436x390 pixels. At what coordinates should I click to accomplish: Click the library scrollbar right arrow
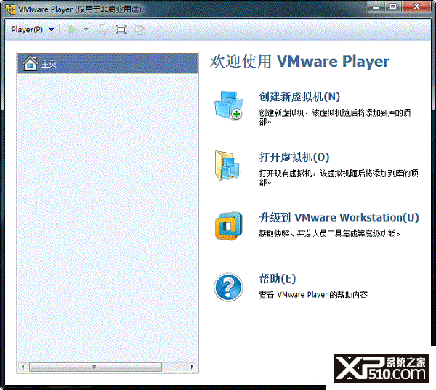point(192,367)
